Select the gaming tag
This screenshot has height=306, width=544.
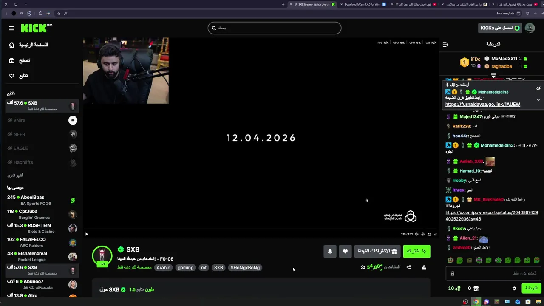point(185,268)
